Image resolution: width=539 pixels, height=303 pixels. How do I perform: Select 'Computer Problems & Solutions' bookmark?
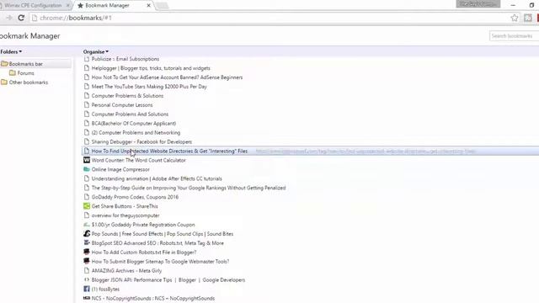tap(127, 96)
